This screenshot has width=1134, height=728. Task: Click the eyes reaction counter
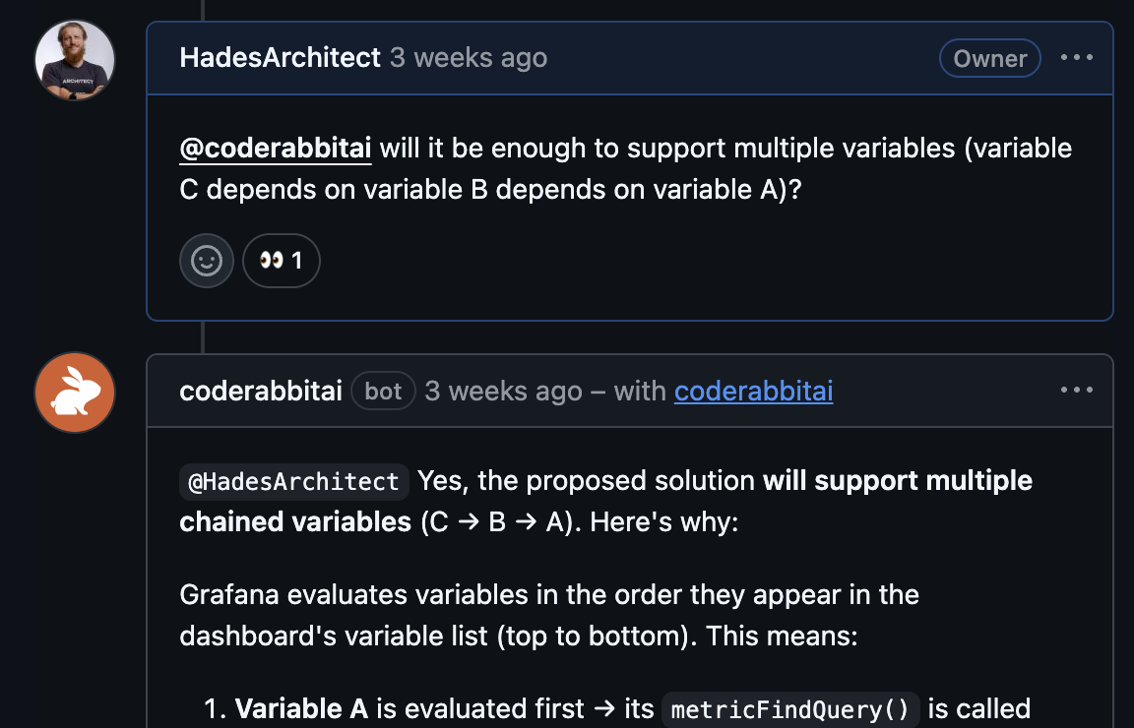click(281, 260)
